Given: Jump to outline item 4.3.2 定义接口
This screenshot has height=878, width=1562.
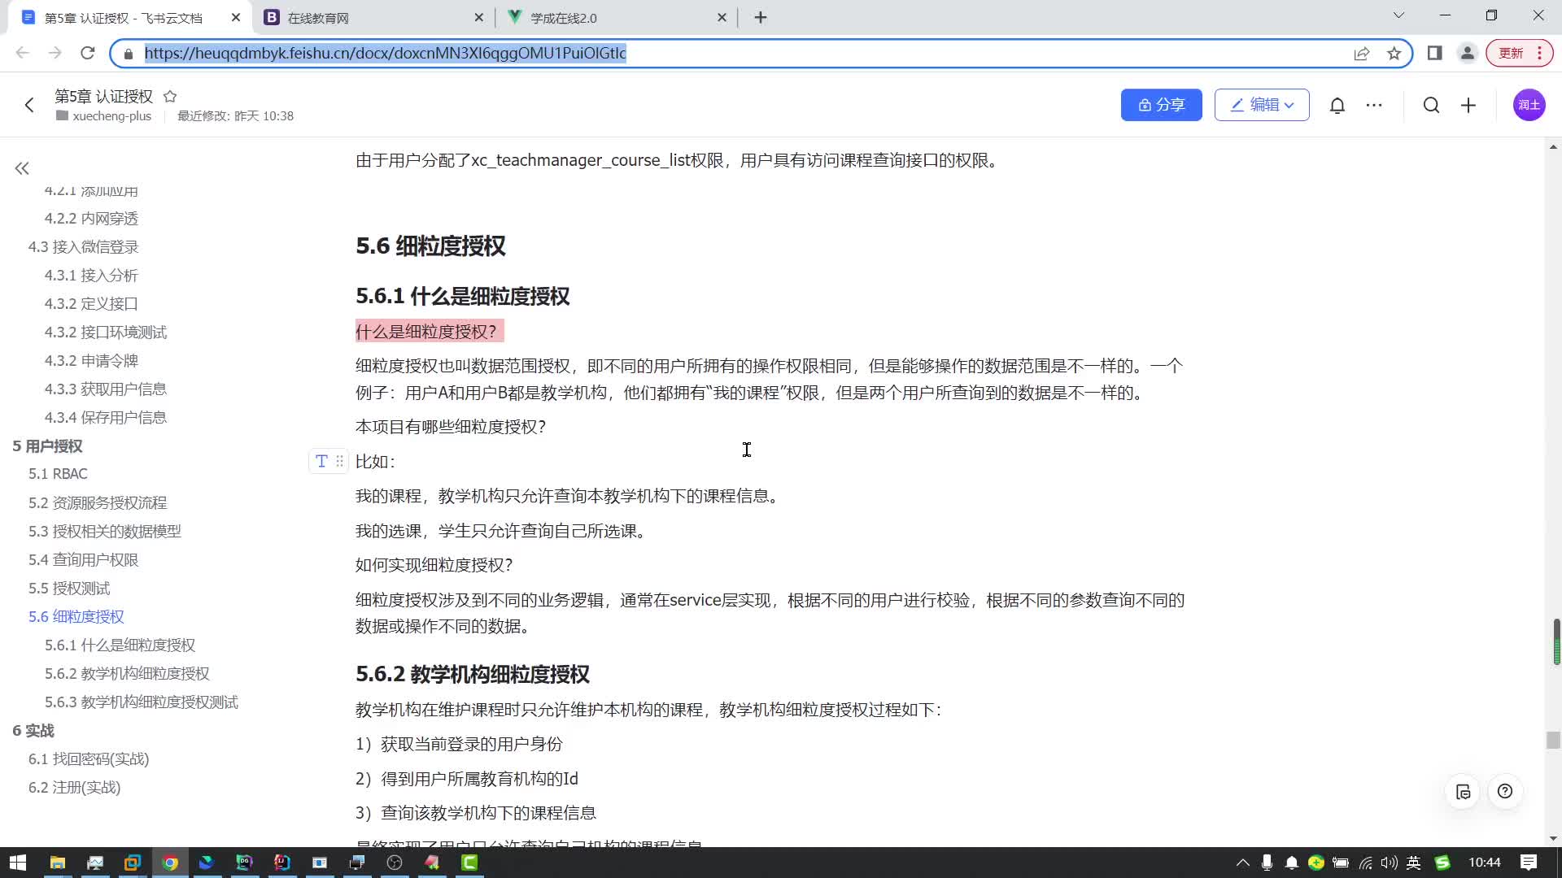Looking at the screenshot, I should [91, 304].
